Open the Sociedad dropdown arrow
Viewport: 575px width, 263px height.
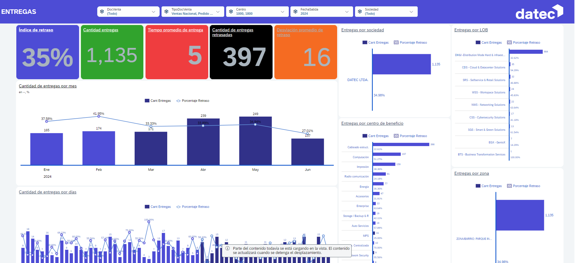coord(411,12)
